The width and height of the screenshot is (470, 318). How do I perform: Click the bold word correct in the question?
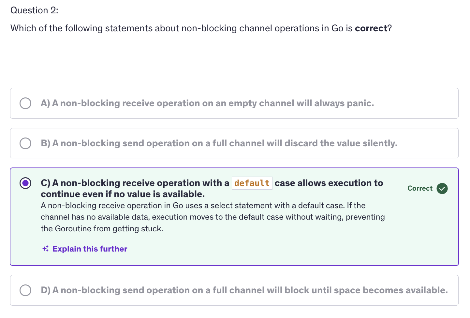371,28
